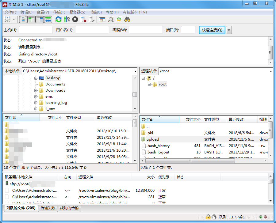276x223 pixels.
Task: Toggle synchronized browsing
Action: coord(119,19)
